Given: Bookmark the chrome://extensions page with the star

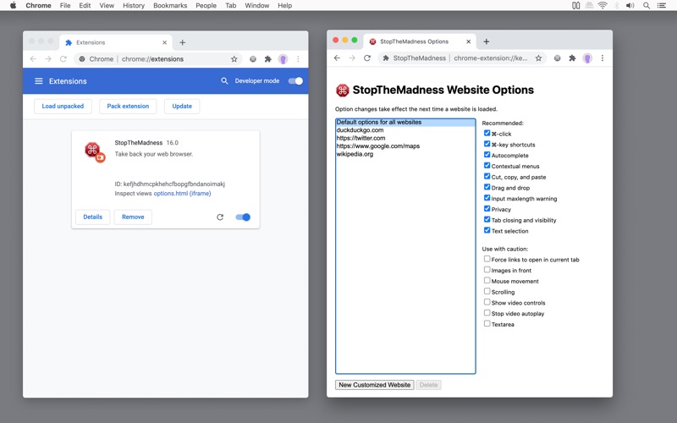Looking at the screenshot, I should pos(234,59).
